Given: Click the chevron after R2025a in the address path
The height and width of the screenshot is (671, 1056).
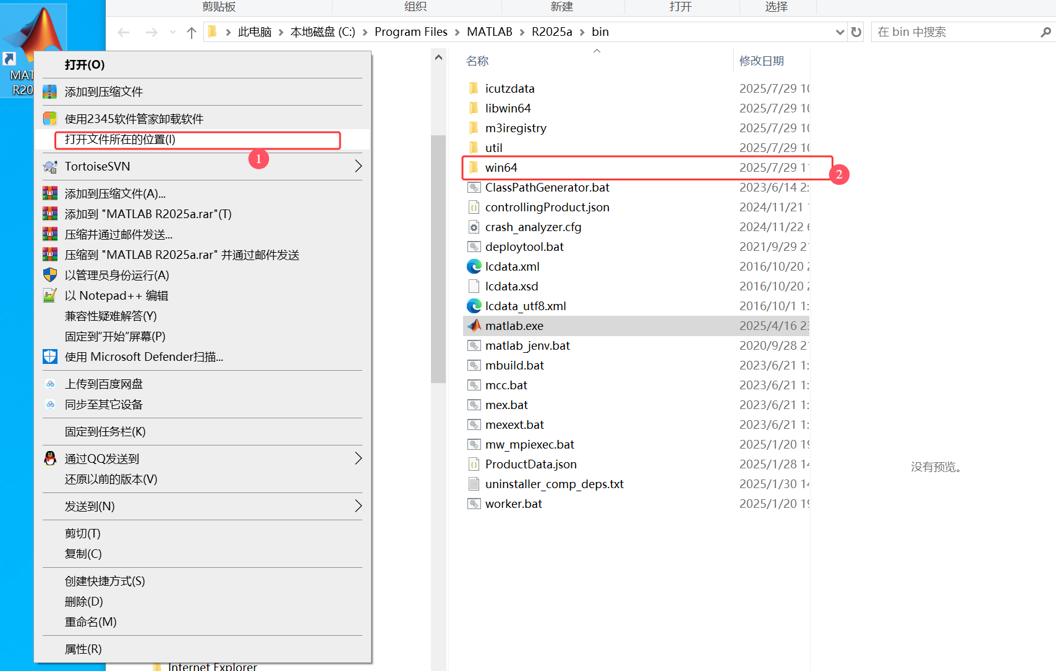Looking at the screenshot, I should 582,32.
